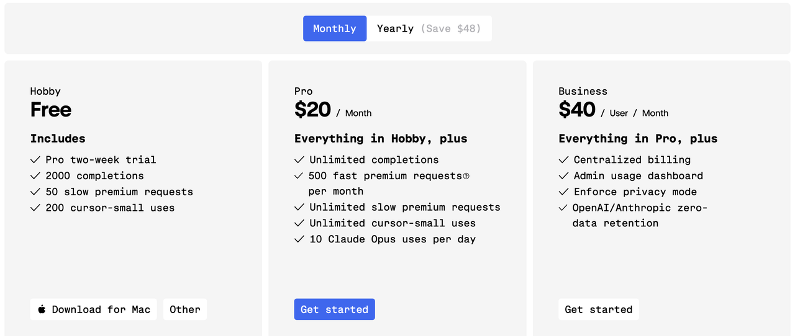
Task: Switch to Yearly billing option
Action: (x=429, y=29)
